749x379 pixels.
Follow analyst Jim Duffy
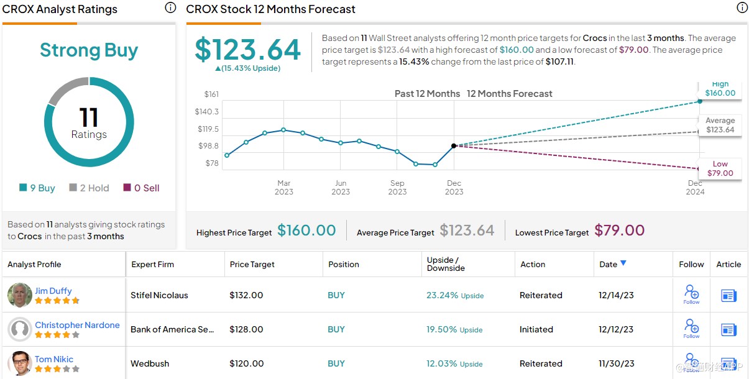click(691, 294)
